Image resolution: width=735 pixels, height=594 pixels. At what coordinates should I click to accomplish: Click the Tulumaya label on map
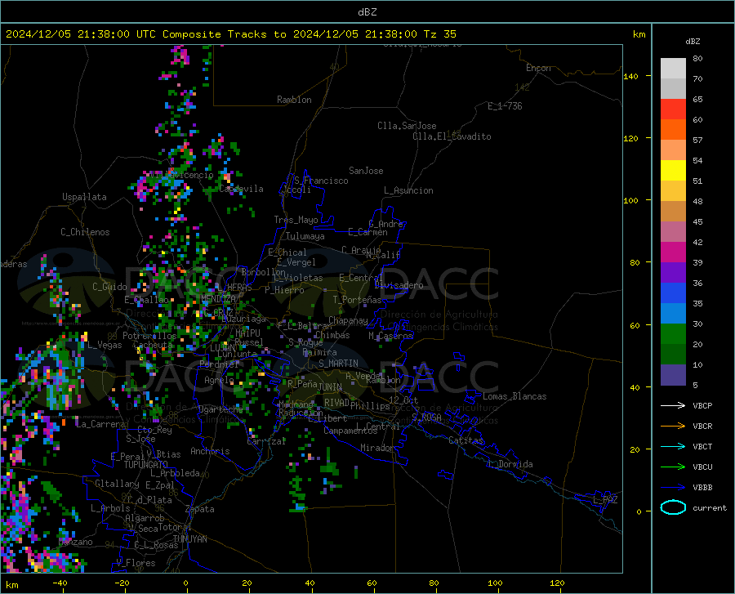pos(305,236)
